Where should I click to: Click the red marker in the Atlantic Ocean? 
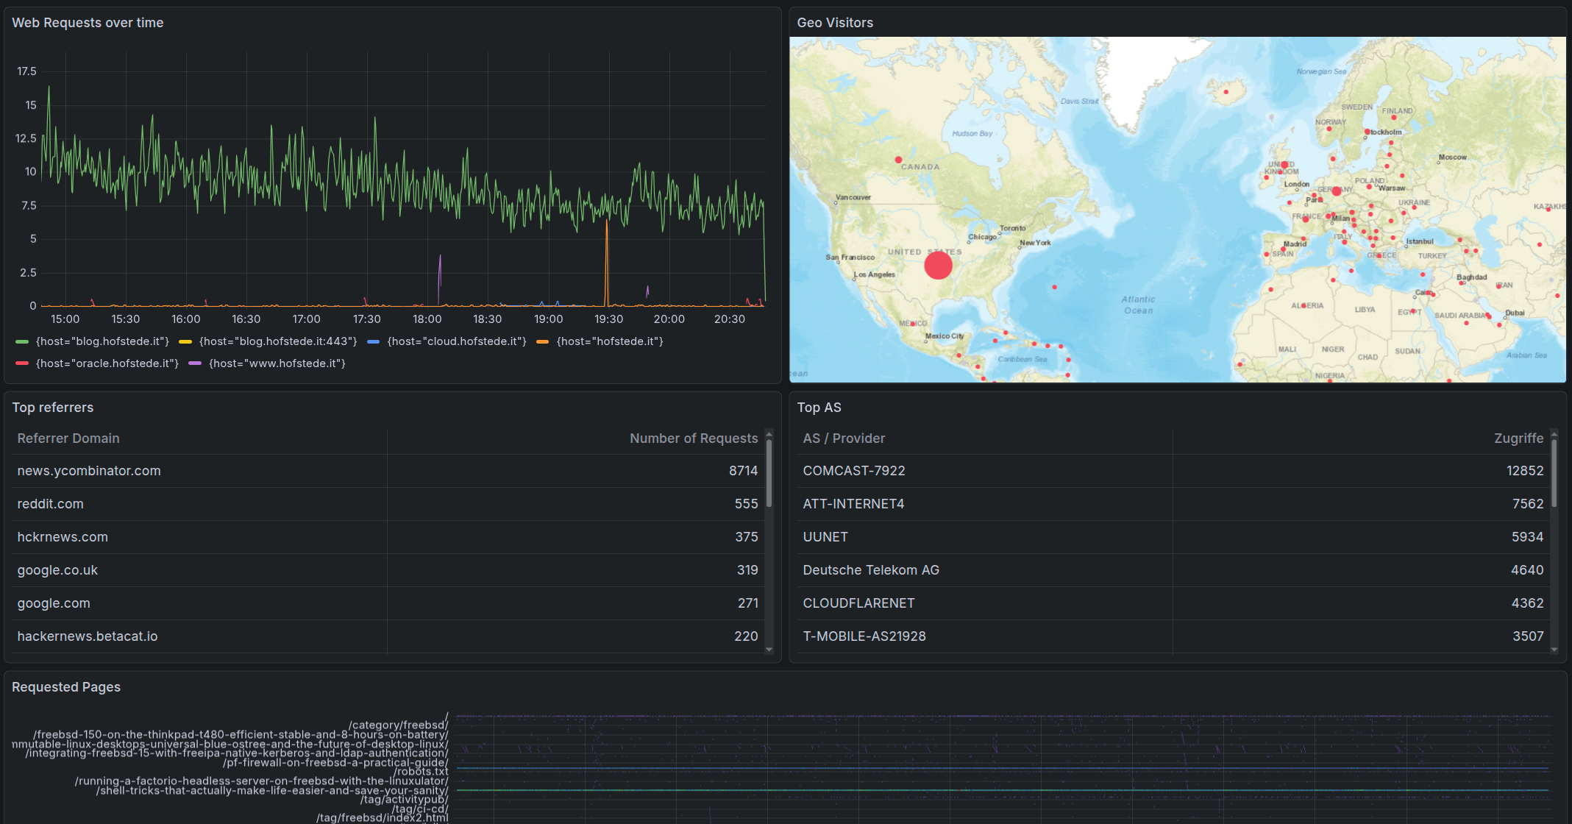1054,287
